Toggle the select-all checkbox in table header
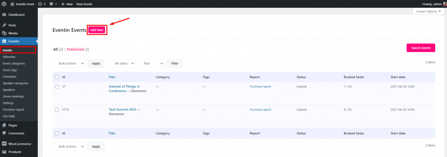The image size is (447, 157). (57, 77)
